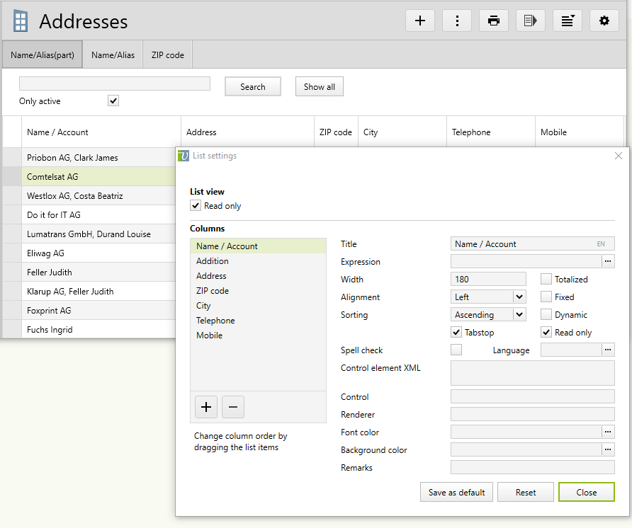This screenshot has width=632, height=528.
Task: Remove column using the minus button
Action: 233,407
